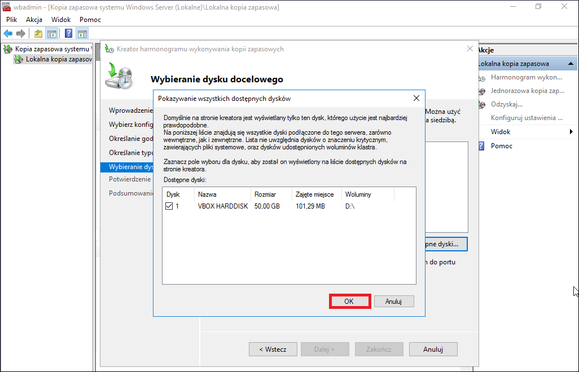This screenshot has height=372, width=579.
Task: Close the Pokazywanie wszystkich dostępnych dysków dialog
Action: (x=416, y=98)
